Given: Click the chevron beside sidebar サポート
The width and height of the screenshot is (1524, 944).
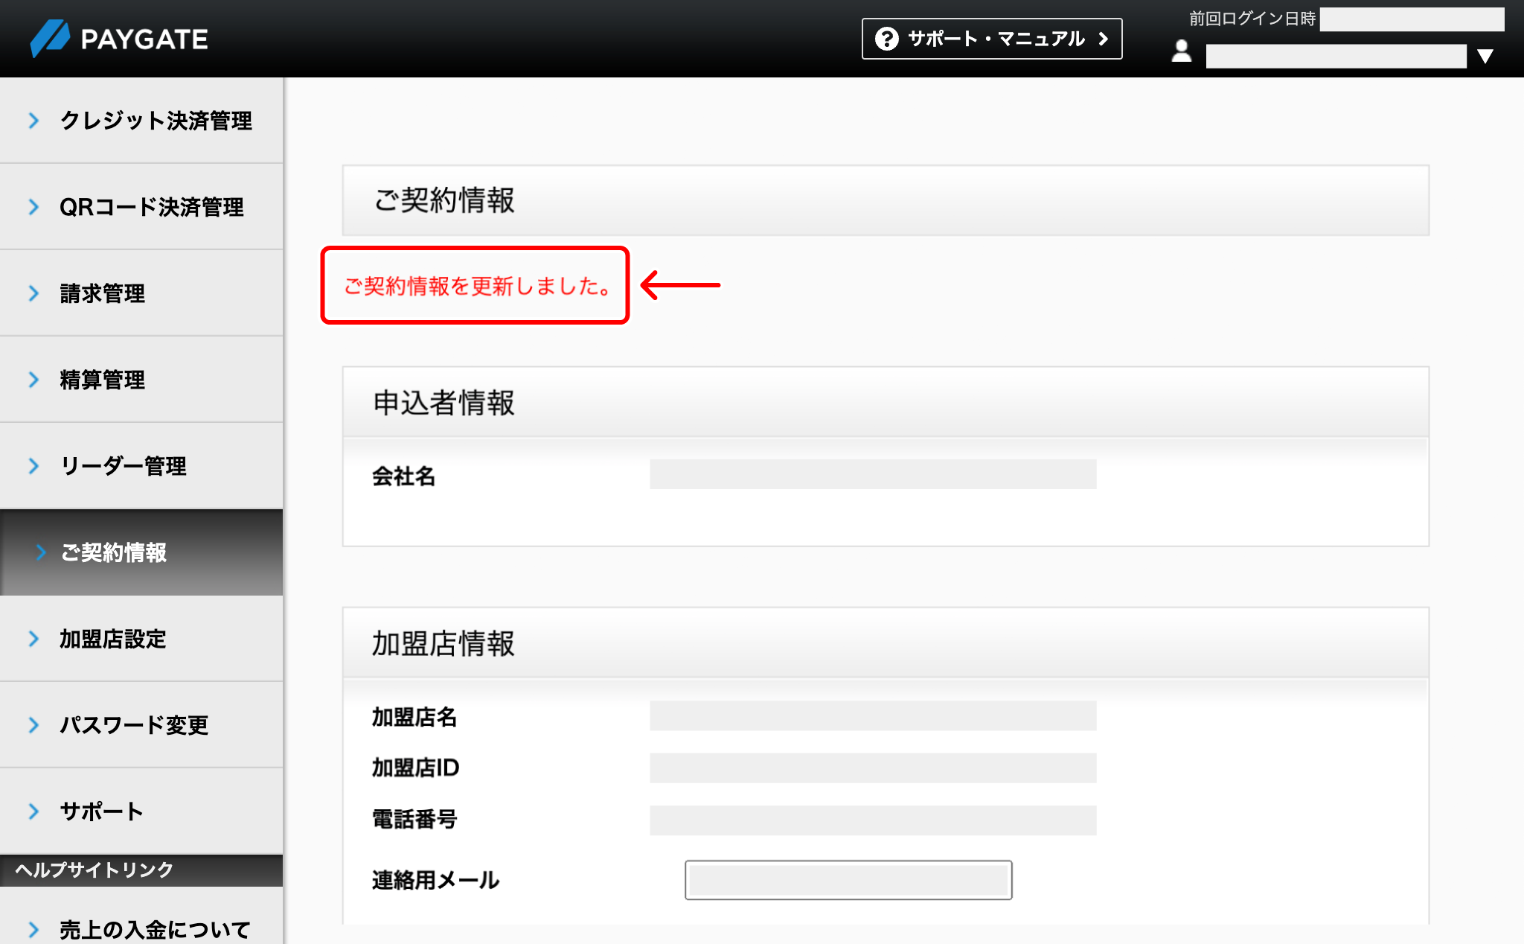Looking at the screenshot, I should [x=33, y=811].
